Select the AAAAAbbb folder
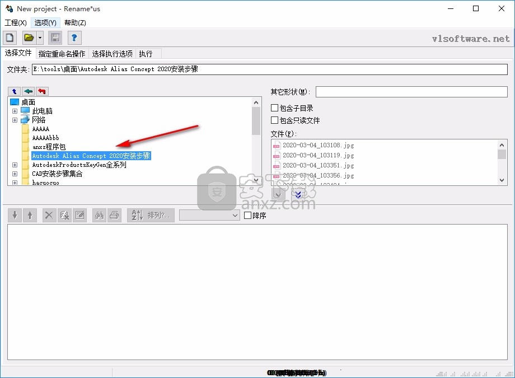 (x=46, y=138)
